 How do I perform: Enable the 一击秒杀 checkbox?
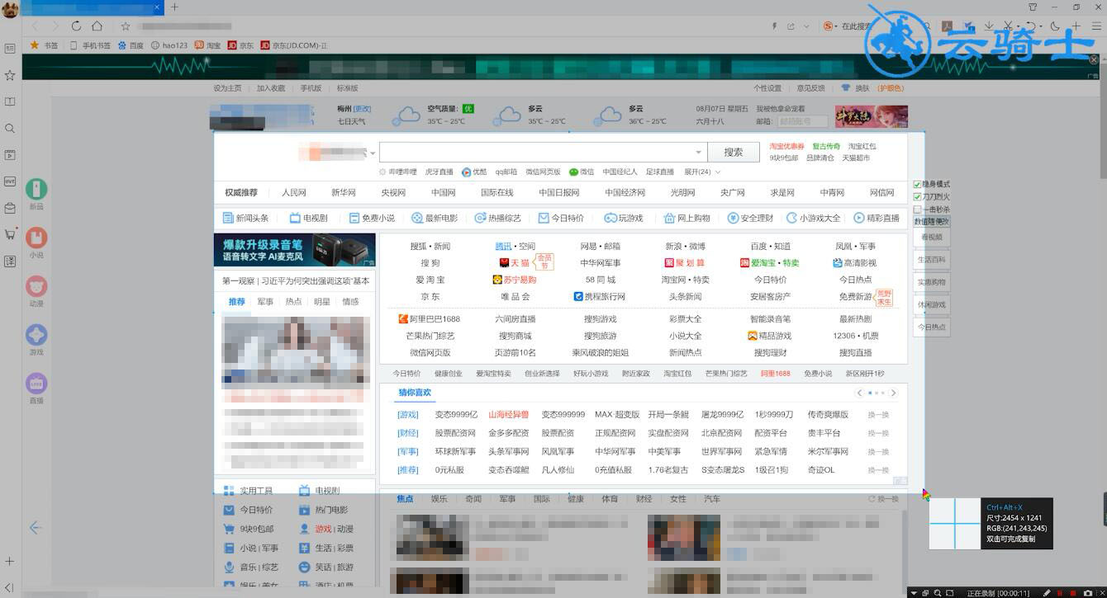(917, 209)
